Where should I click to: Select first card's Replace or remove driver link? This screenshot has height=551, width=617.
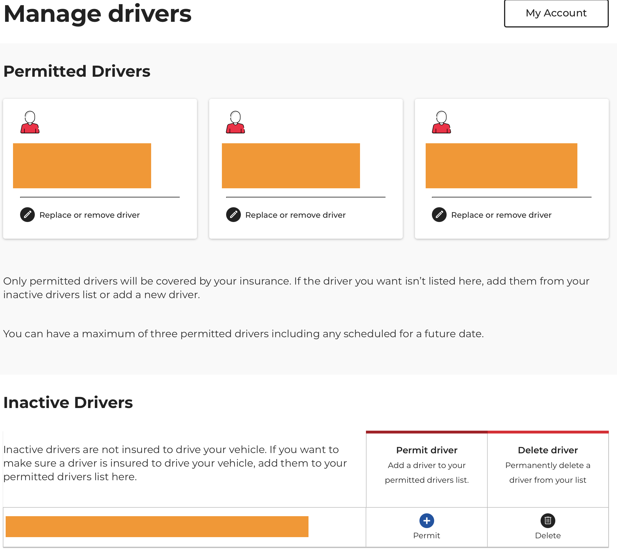tap(89, 215)
